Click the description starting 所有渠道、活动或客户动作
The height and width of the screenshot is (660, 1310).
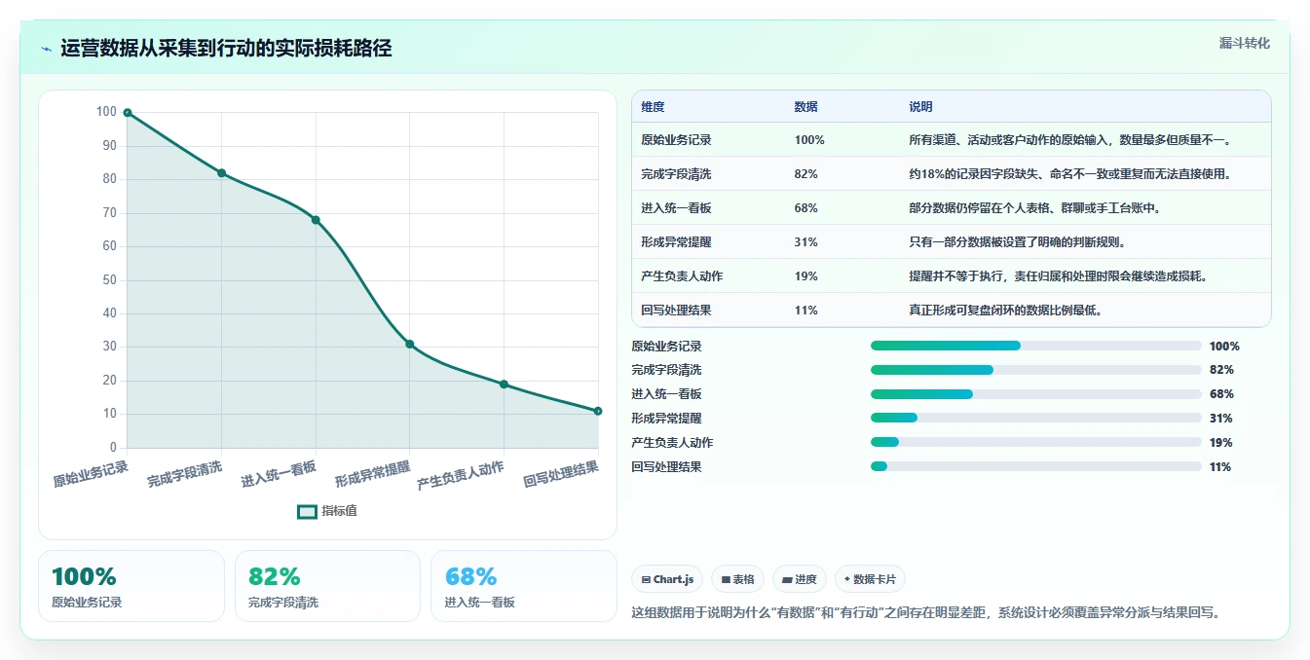coord(1070,140)
